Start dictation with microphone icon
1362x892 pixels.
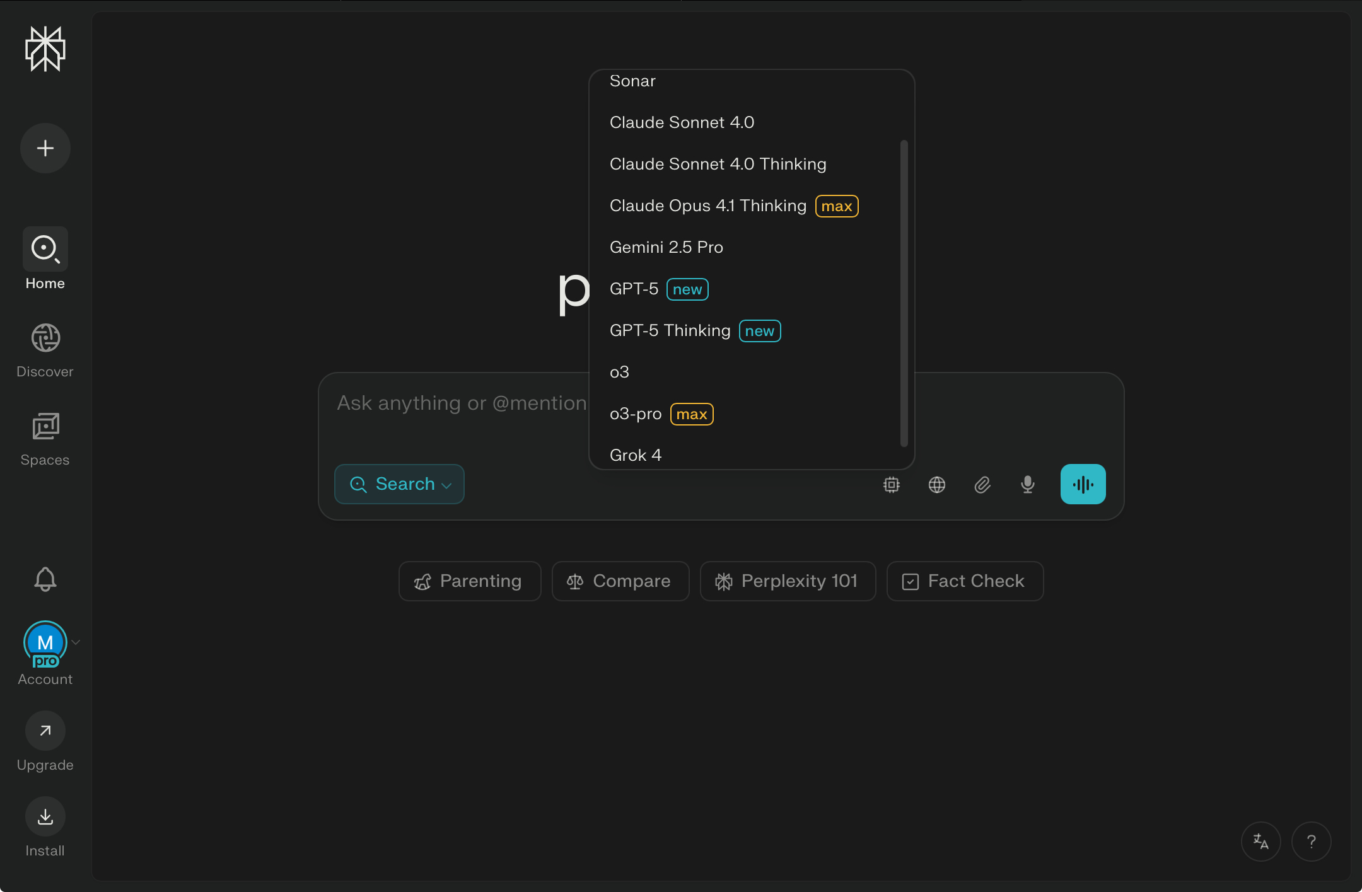point(1028,484)
